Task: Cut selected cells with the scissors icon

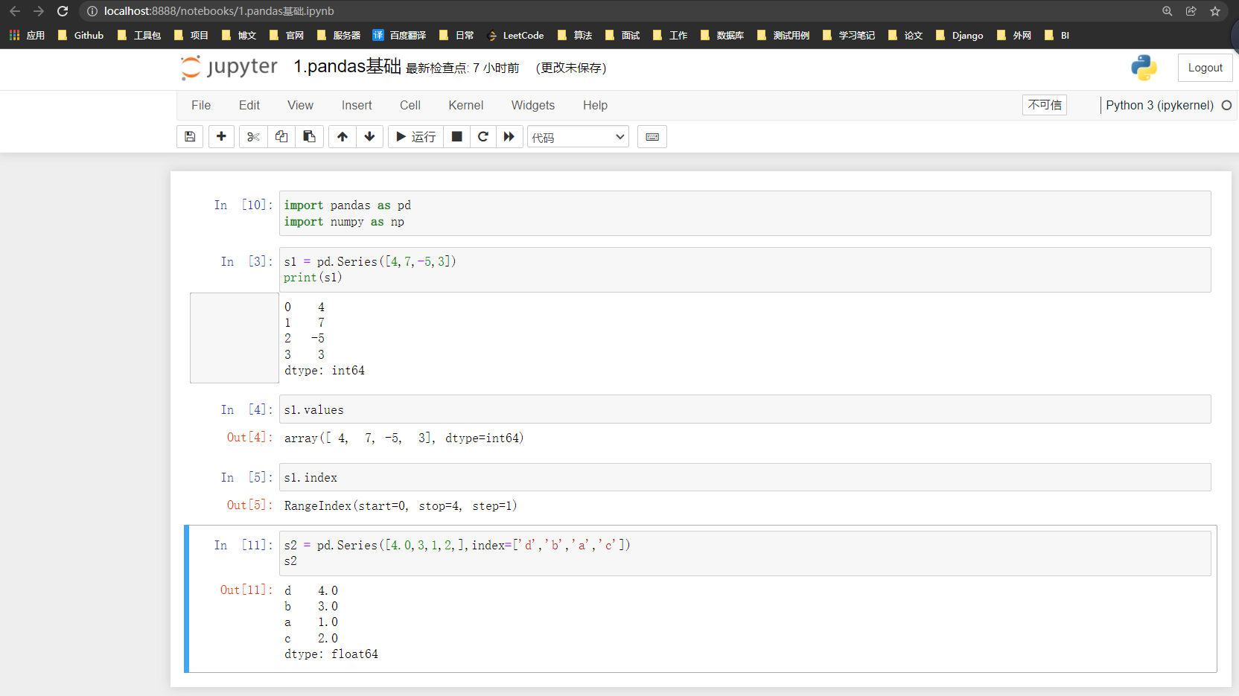Action: tap(253, 137)
